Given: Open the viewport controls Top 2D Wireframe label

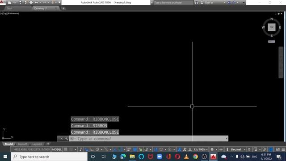Looking at the screenshot, I should tap(10, 13).
